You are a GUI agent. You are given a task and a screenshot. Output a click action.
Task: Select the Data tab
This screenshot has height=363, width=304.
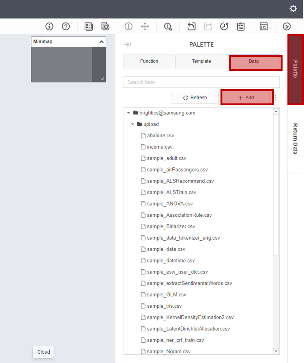254,61
